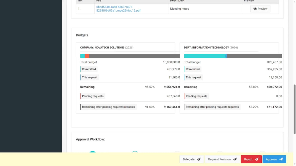Select department total budget 823,457.00

pyautogui.click(x=274, y=62)
